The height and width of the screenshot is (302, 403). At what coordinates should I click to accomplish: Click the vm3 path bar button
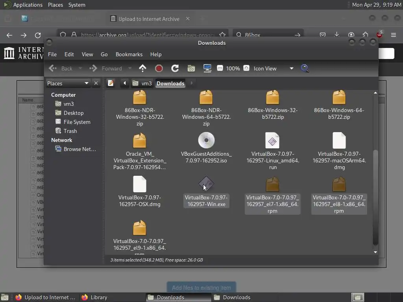[x=142, y=83]
